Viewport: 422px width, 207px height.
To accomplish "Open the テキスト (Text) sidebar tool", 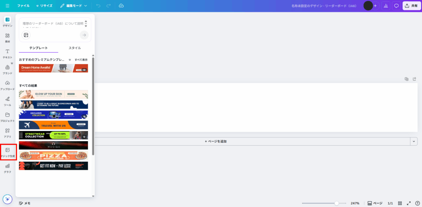I will coord(7,53).
